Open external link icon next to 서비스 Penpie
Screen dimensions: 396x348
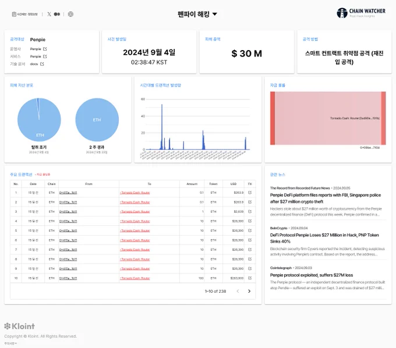point(45,56)
